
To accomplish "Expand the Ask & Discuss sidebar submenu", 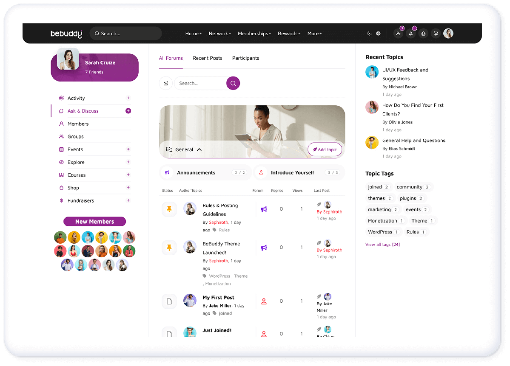I will click(128, 111).
